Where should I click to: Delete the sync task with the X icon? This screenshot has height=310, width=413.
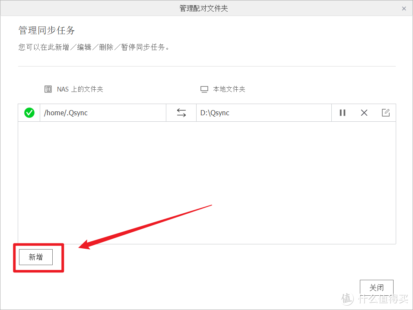[x=364, y=113]
